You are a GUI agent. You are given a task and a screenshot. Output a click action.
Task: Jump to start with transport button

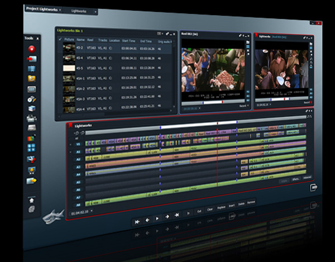click(x=137, y=222)
